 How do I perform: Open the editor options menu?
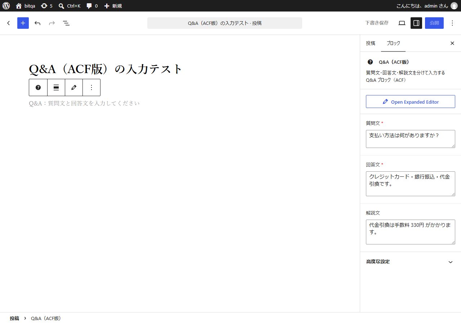[x=452, y=23]
